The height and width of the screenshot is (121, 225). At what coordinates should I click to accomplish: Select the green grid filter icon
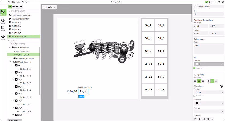pos(10,7)
